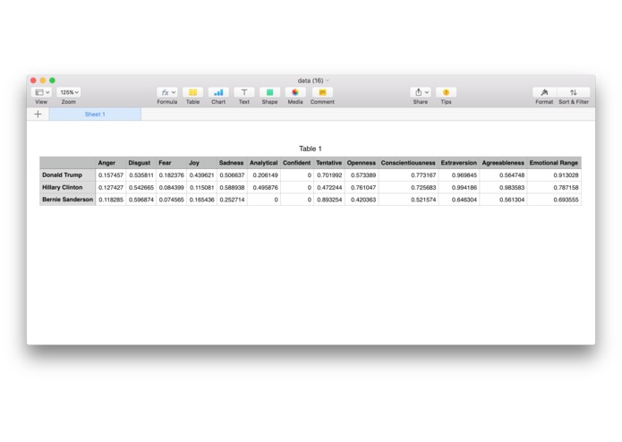
Task: Click cell with value 0.118285
Action: 111,200
